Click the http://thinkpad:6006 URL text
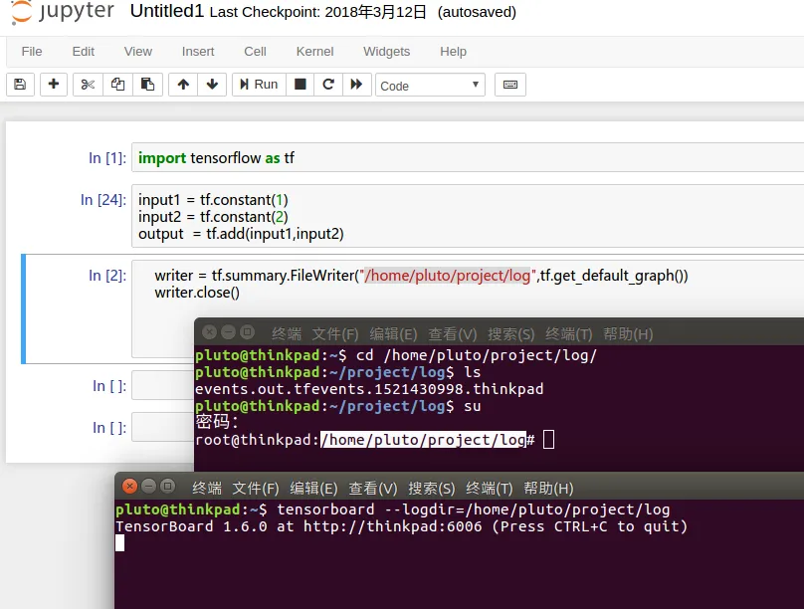This screenshot has height=609, width=804. (x=393, y=526)
